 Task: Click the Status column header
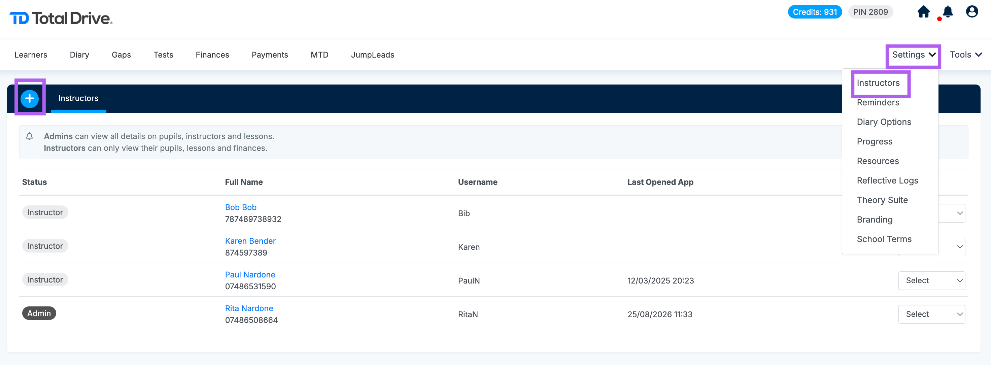35,182
